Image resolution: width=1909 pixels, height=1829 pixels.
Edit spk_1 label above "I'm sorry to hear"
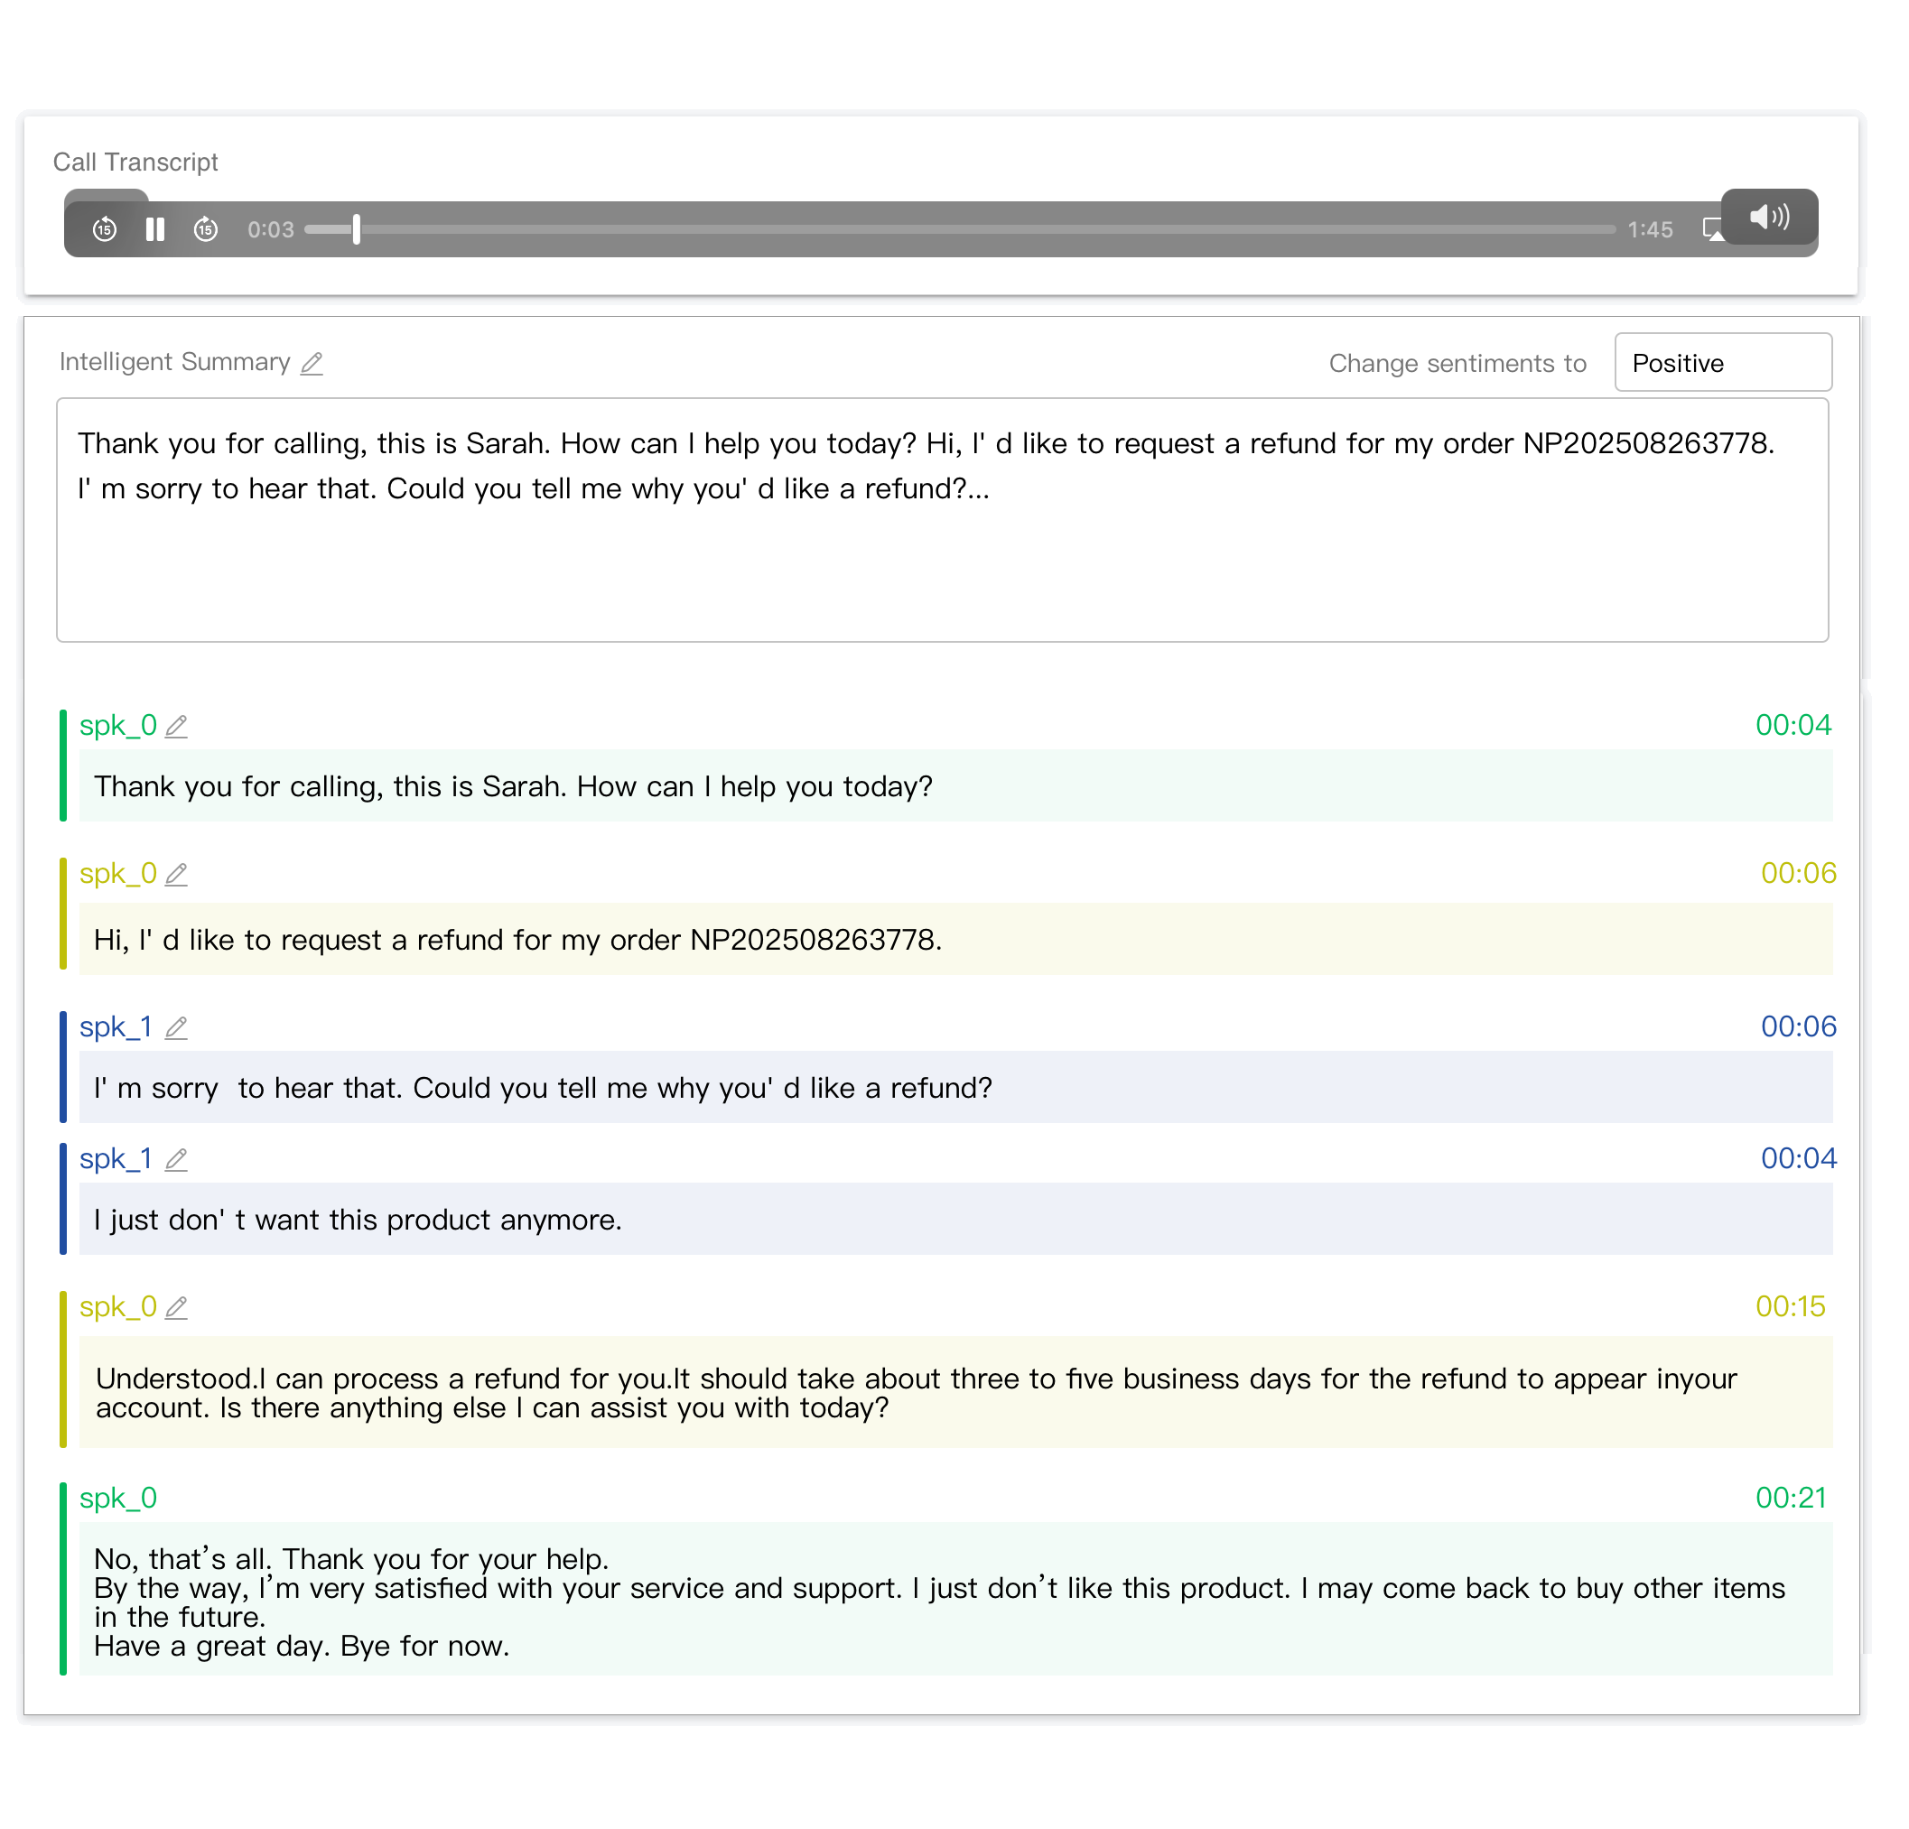click(176, 1028)
